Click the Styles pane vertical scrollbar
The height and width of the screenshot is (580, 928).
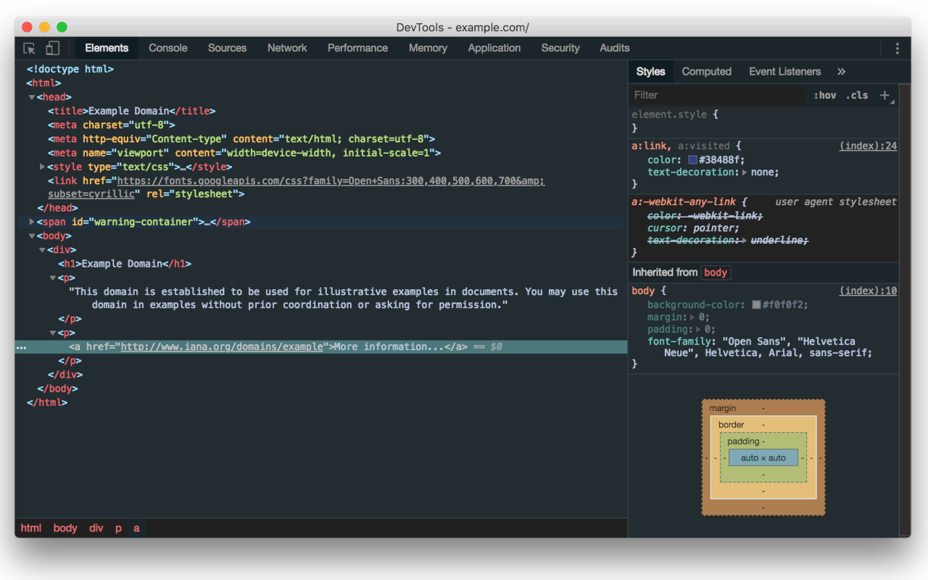coord(904,310)
